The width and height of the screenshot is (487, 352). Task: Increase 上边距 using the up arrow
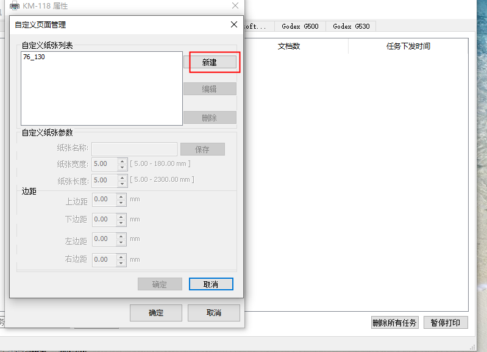122,196
